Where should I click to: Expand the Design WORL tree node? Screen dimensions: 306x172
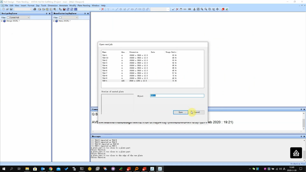click(x=2, y=21)
